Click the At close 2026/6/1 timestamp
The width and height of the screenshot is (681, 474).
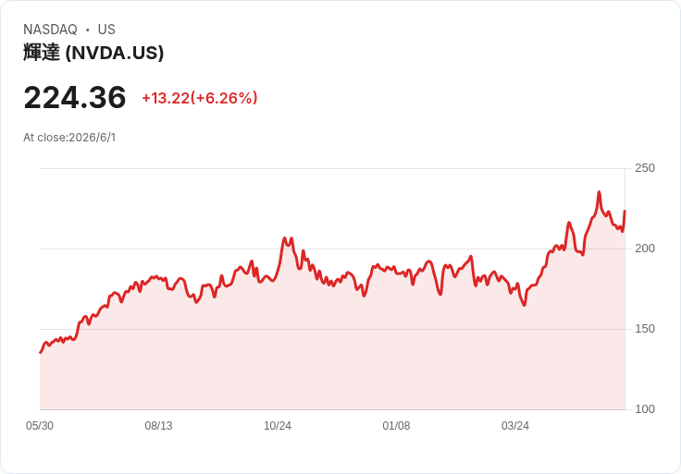tap(69, 138)
